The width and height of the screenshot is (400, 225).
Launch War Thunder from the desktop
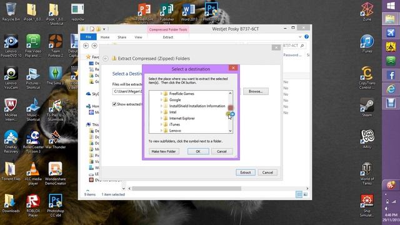(56, 139)
